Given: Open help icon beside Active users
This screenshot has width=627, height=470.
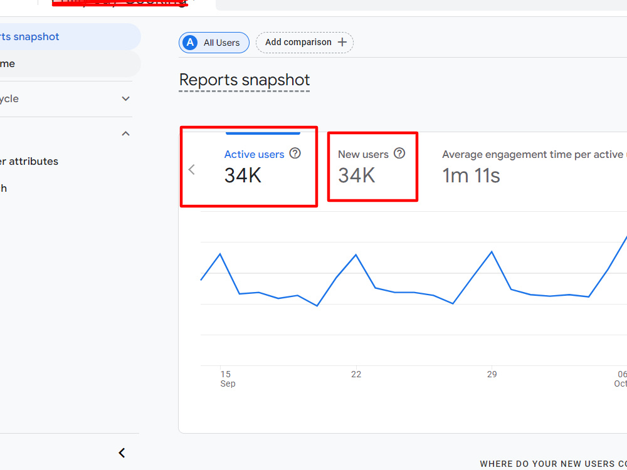Looking at the screenshot, I should 295,154.
